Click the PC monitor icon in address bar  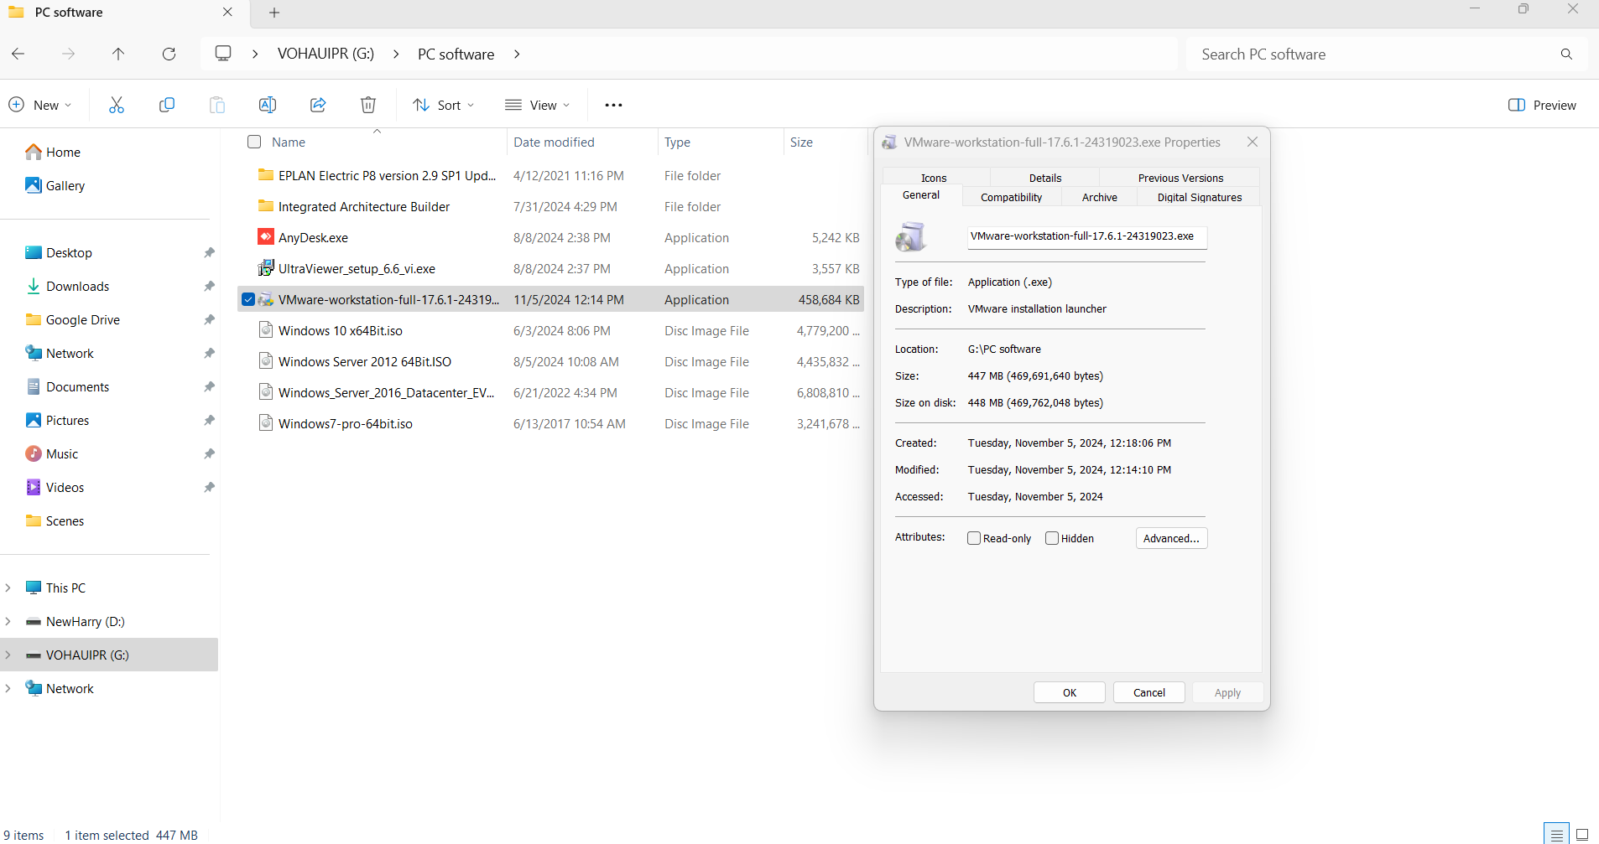pyautogui.click(x=223, y=54)
